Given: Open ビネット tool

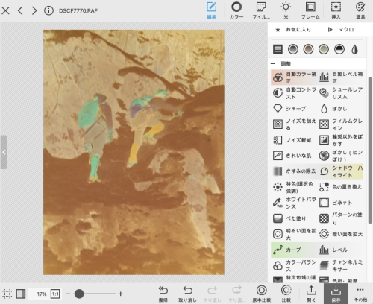Looking at the screenshot, I should coord(341,203).
